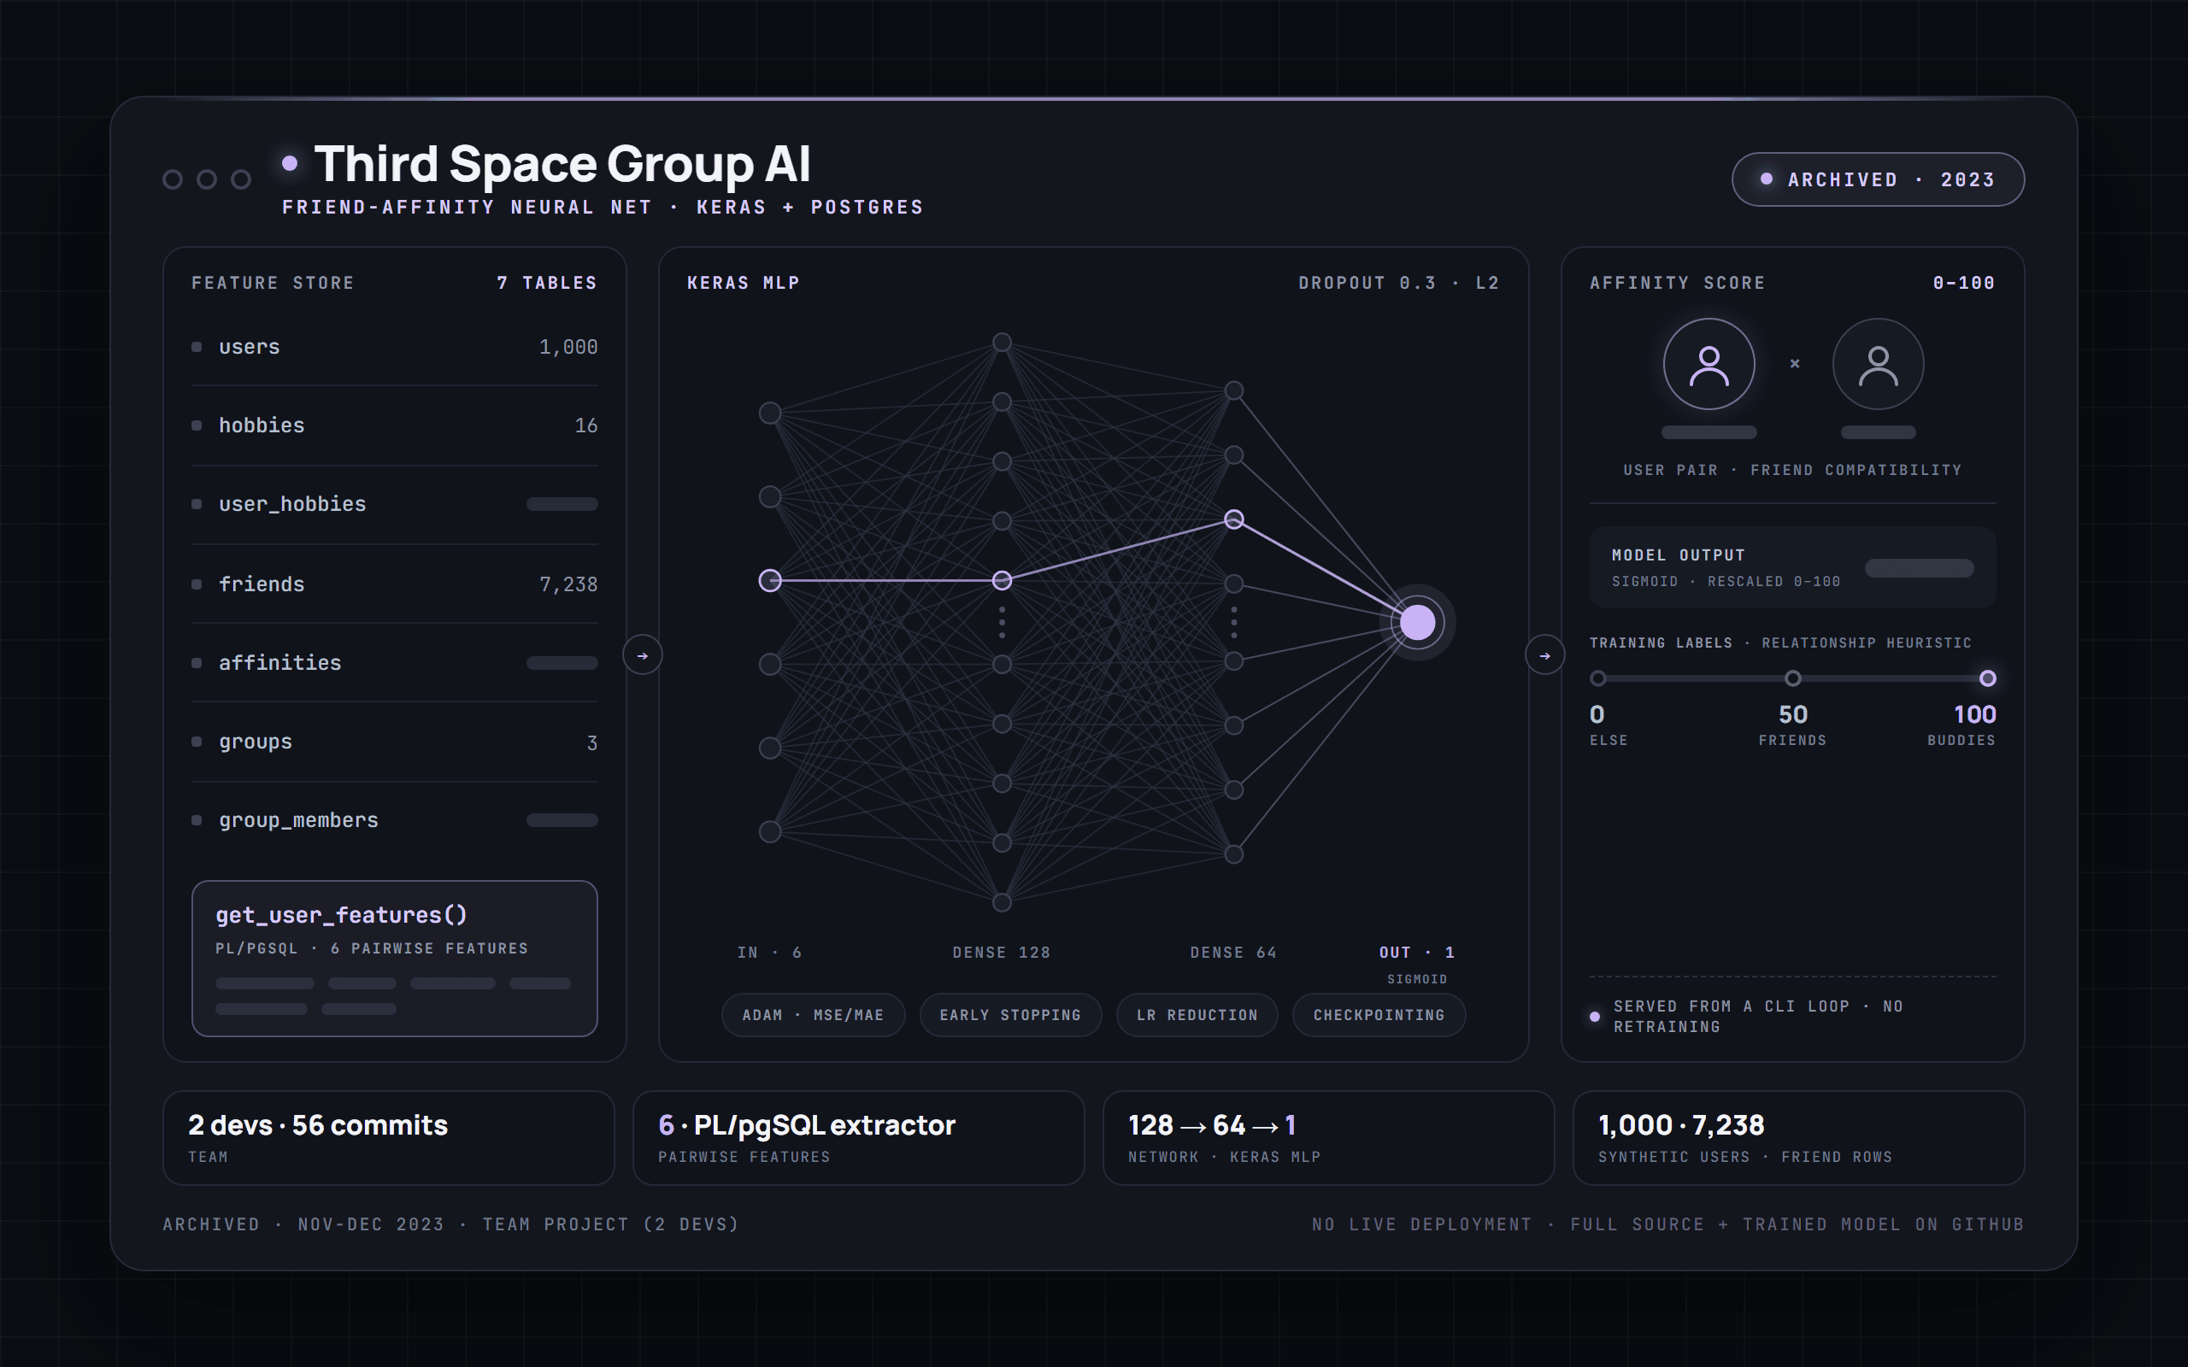The image size is (2188, 1367).
Task: Click arrow between Keras MLP and Affinity Score
Action: tap(1545, 655)
